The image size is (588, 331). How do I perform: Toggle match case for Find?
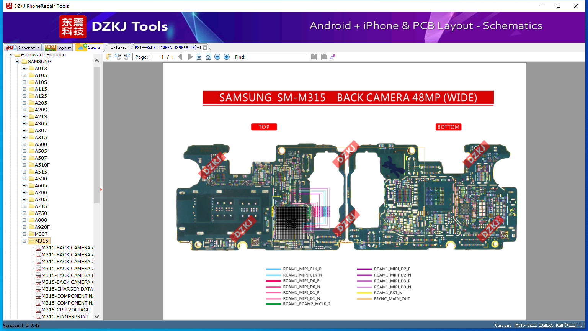[333, 57]
